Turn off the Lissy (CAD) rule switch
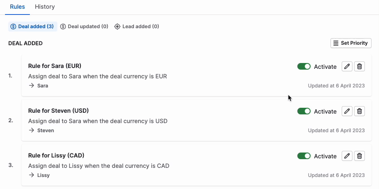379x189 pixels. [x=304, y=156]
